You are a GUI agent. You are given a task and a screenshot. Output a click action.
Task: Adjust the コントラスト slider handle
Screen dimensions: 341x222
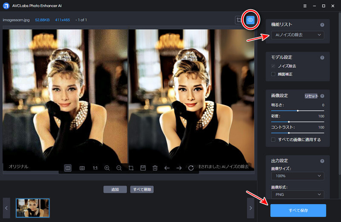coord(289,133)
